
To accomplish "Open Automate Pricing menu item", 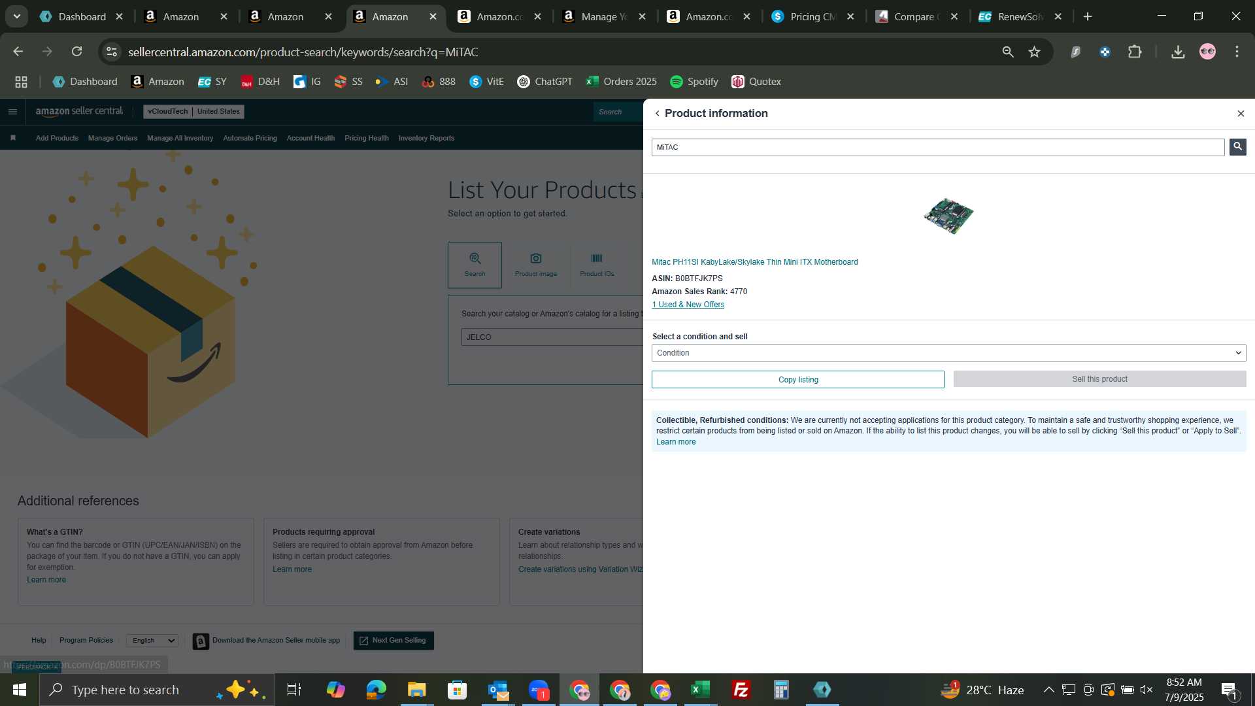I will pos(250,138).
